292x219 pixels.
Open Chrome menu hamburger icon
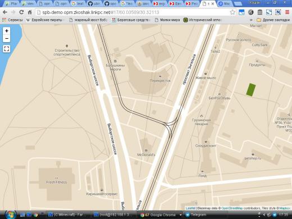tap(287, 12)
